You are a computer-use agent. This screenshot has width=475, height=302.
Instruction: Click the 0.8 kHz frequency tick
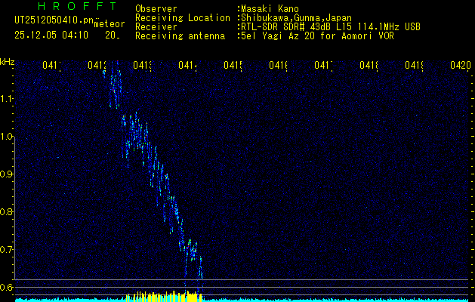7,212
